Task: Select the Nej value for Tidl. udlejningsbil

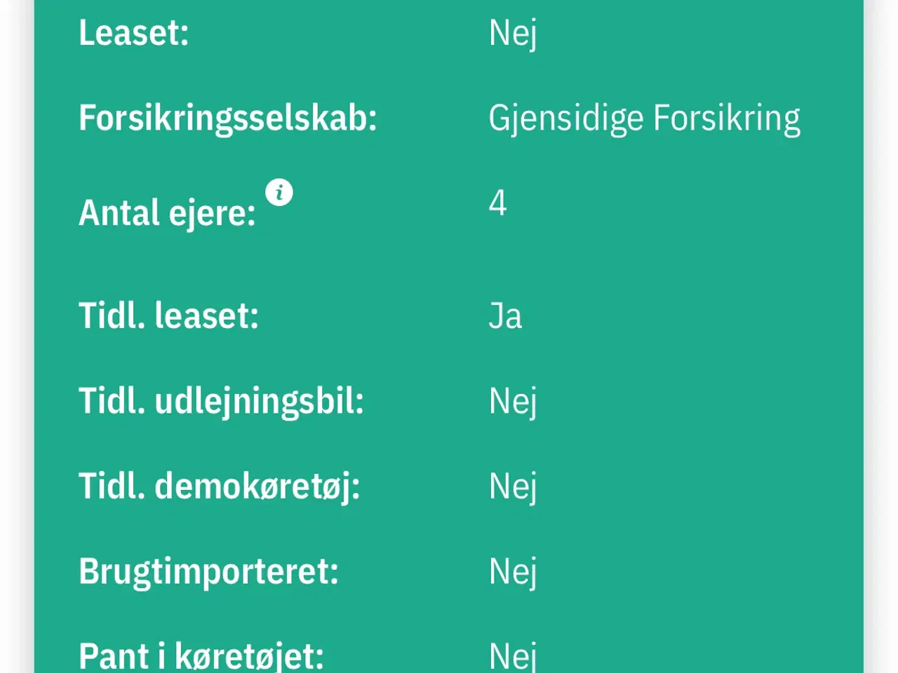Action: pyautogui.click(x=513, y=401)
